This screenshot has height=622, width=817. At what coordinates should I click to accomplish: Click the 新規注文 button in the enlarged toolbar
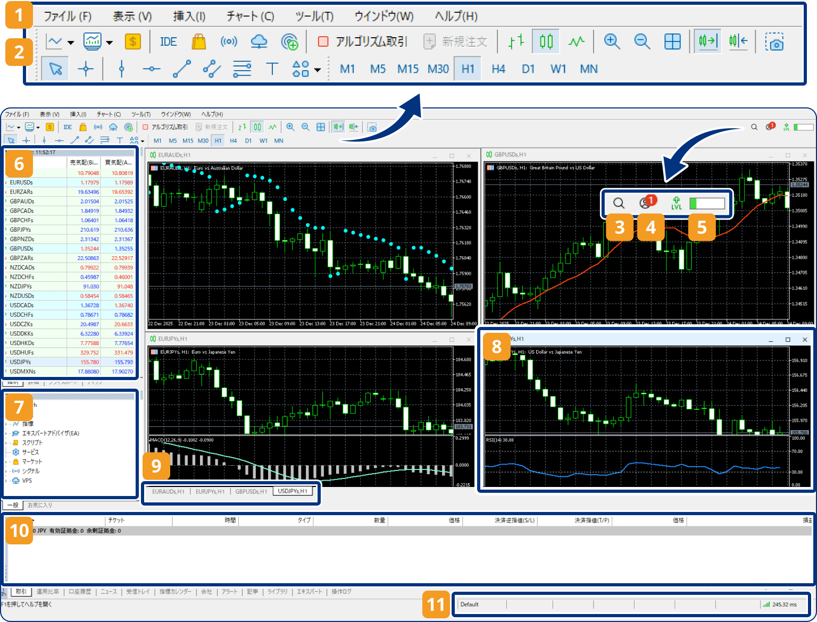pos(456,41)
